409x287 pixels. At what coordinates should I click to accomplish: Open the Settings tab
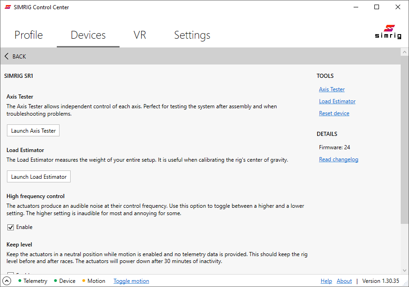[192, 35]
